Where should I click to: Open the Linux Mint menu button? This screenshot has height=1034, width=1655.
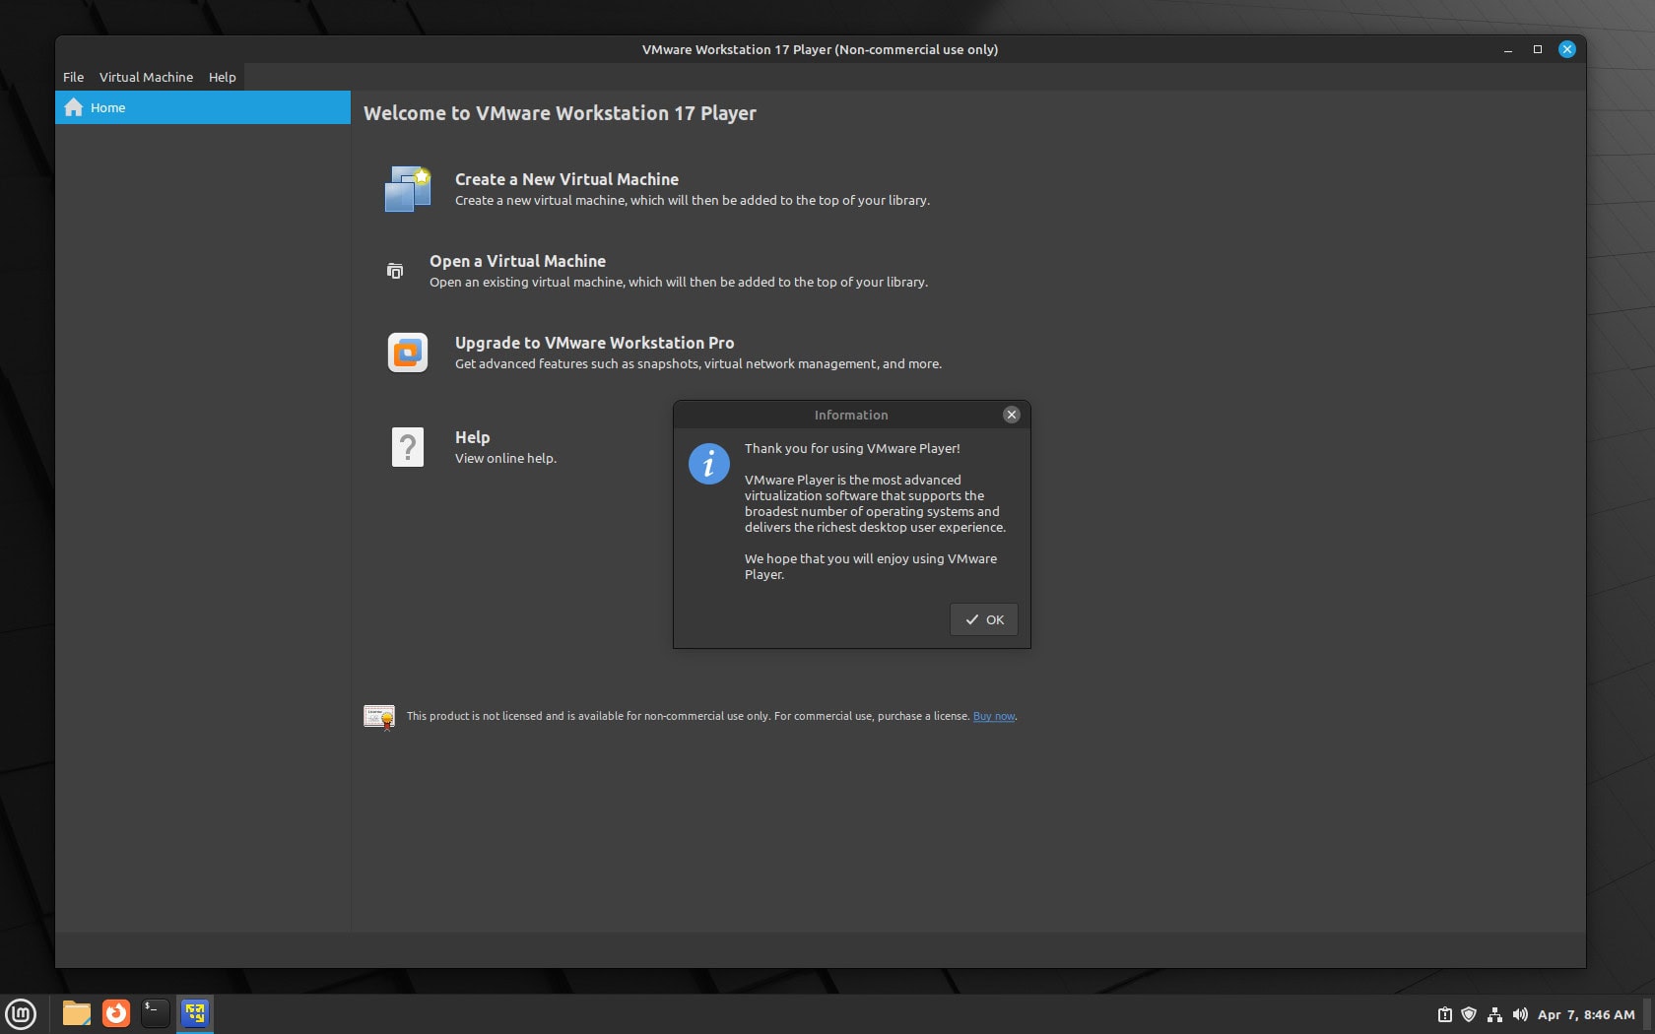22,1013
